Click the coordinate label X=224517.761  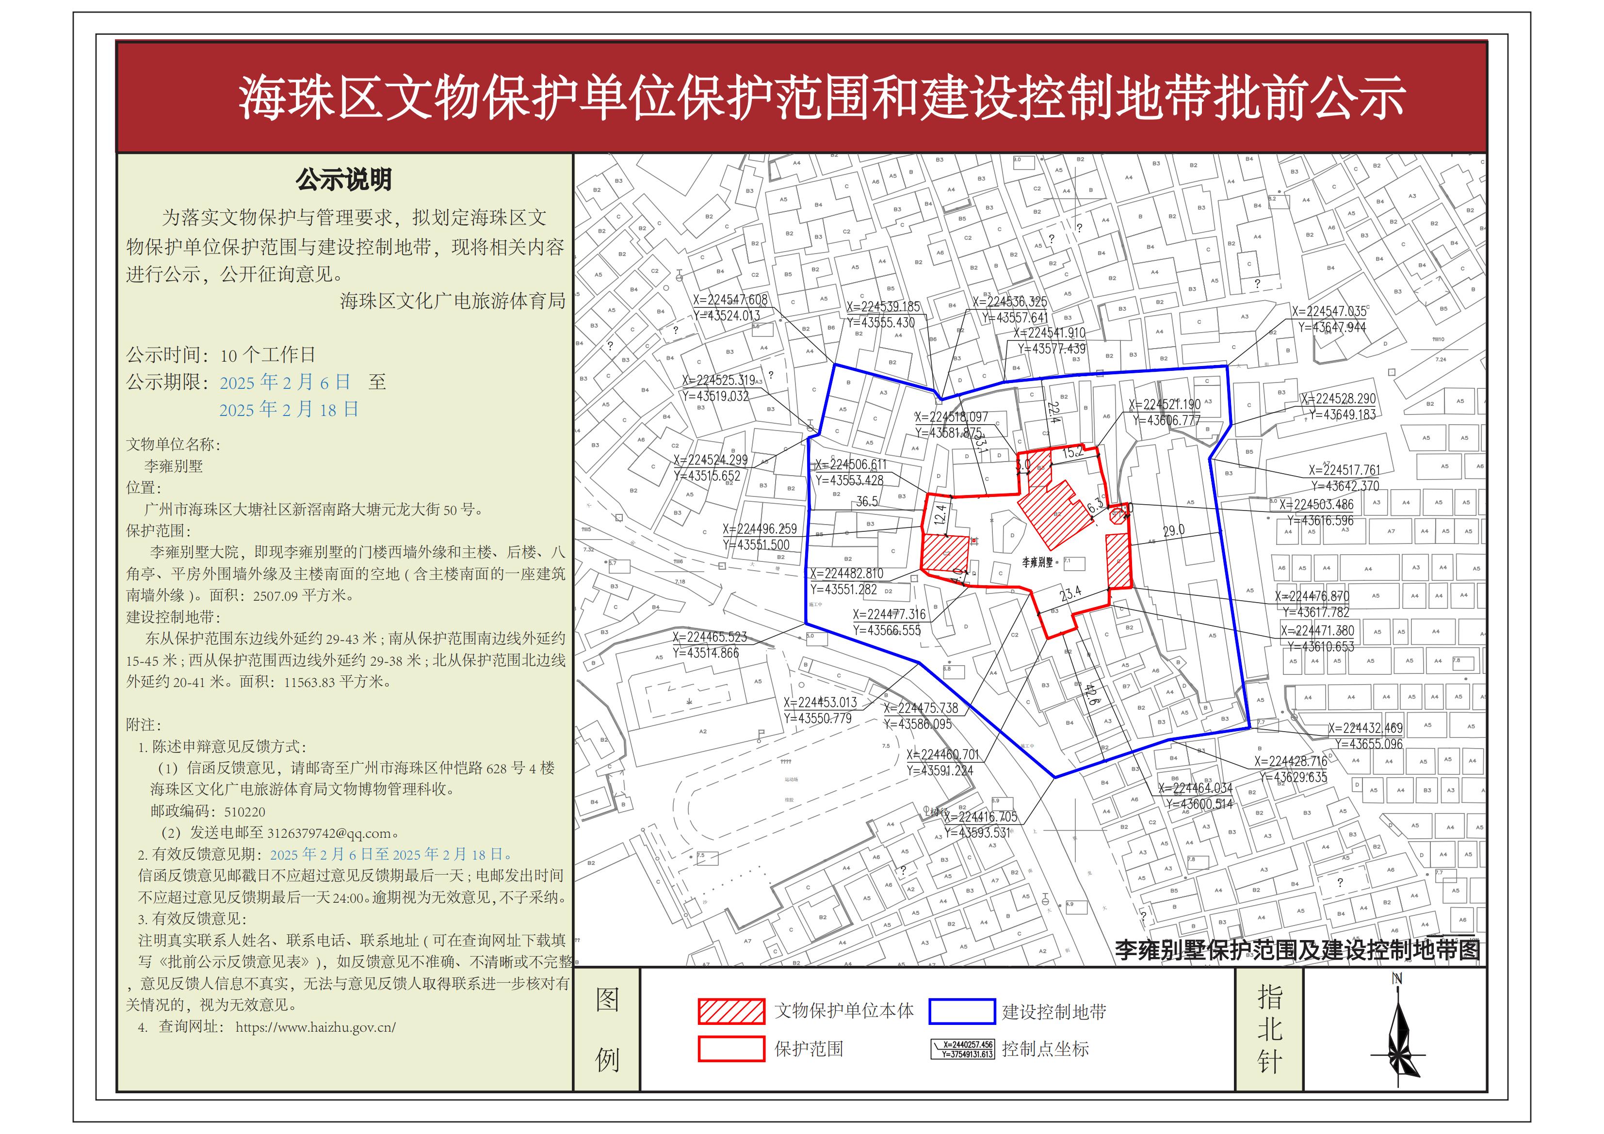[1344, 471]
